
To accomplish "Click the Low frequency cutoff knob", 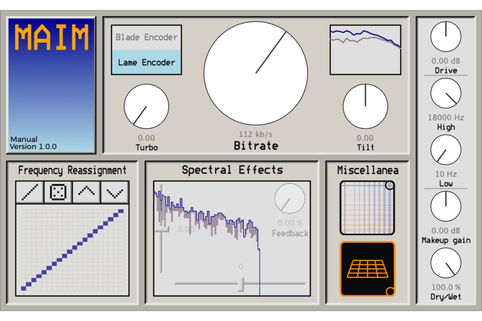I will (446, 149).
